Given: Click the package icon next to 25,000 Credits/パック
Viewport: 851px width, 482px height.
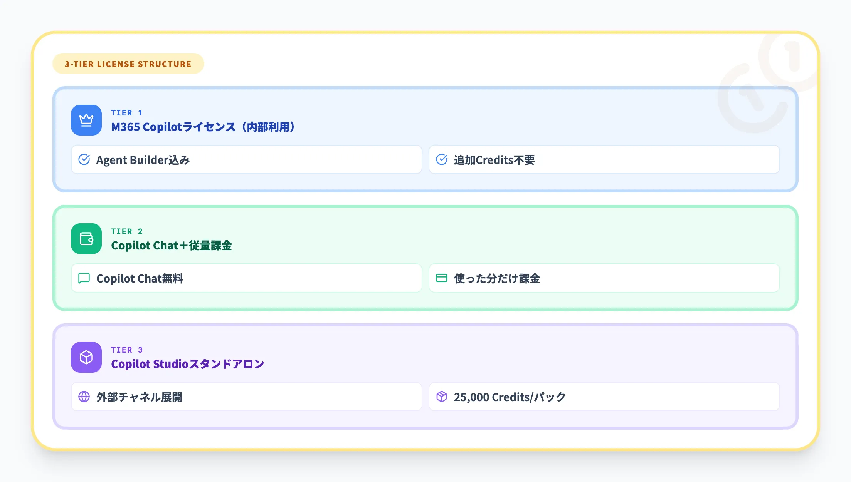Looking at the screenshot, I should tap(442, 397).
